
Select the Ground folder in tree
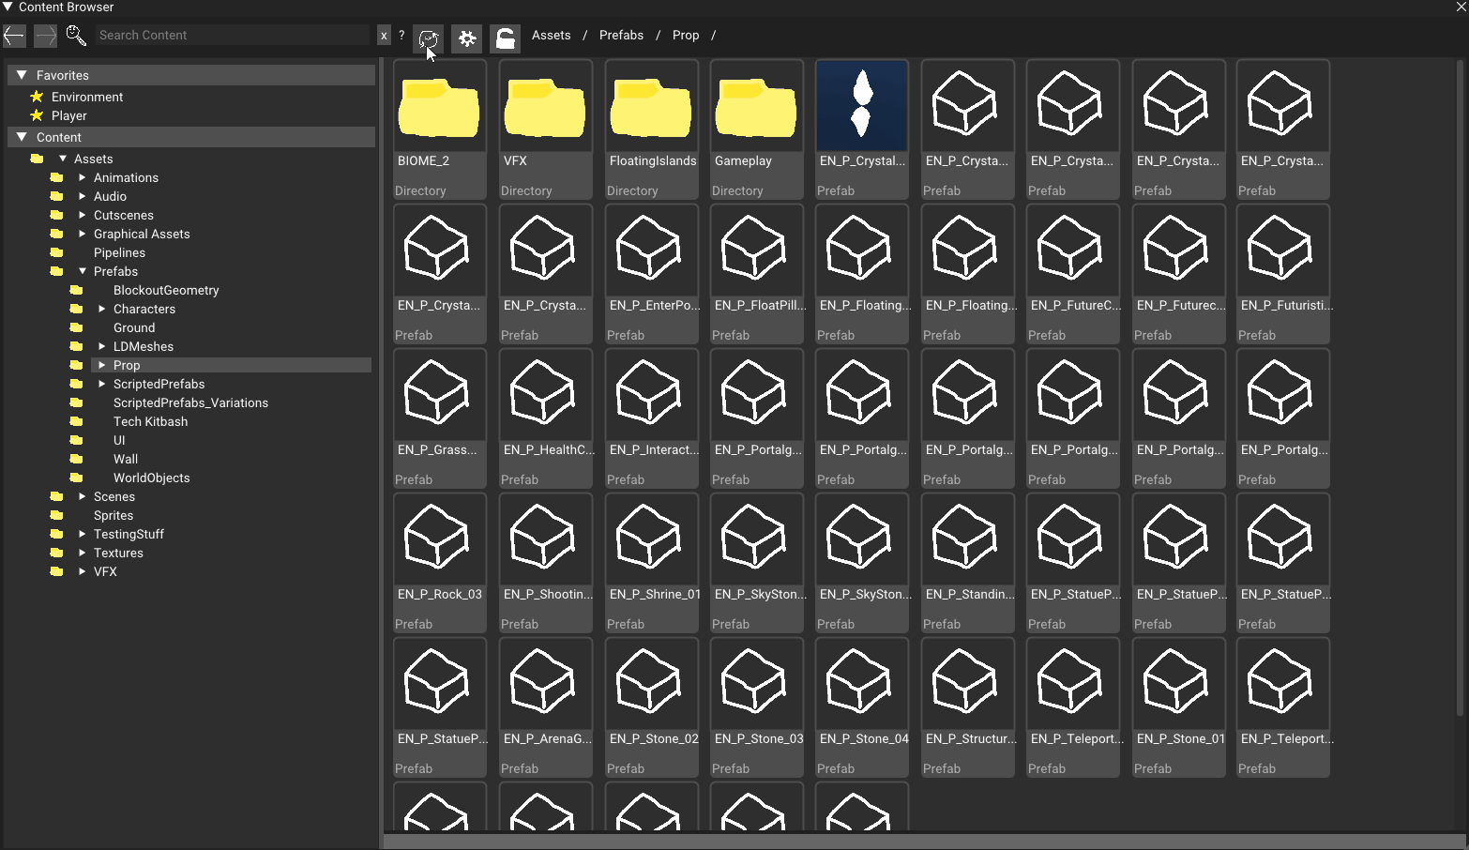click(x=134, y=327)
